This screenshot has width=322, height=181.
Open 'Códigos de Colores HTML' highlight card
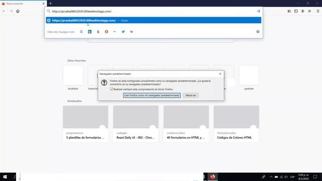236,124
